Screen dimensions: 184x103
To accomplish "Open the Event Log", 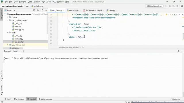I will [x=175, y=99].
